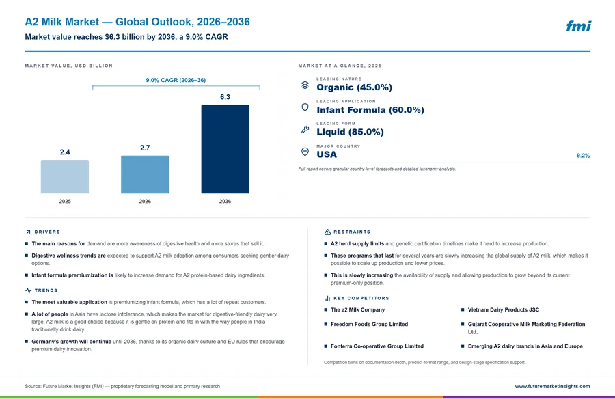Select the 2026 medium blue bar
This screenshot has width=615, height=399.
(145, 175)
